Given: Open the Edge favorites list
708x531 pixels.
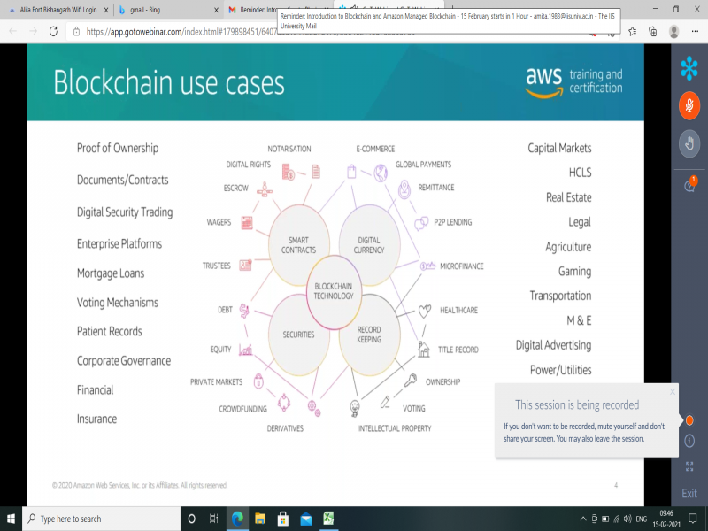Looking at the screenshot, I should (632, 31).
